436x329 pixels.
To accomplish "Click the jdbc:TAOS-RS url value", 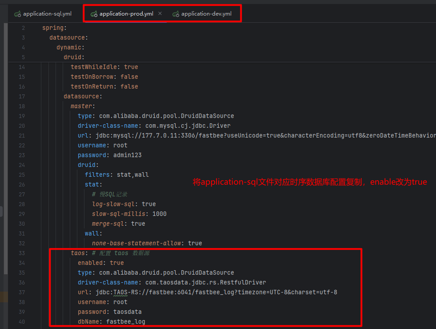I will coord(216,292).
